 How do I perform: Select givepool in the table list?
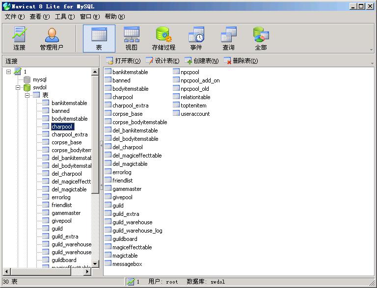122,197
